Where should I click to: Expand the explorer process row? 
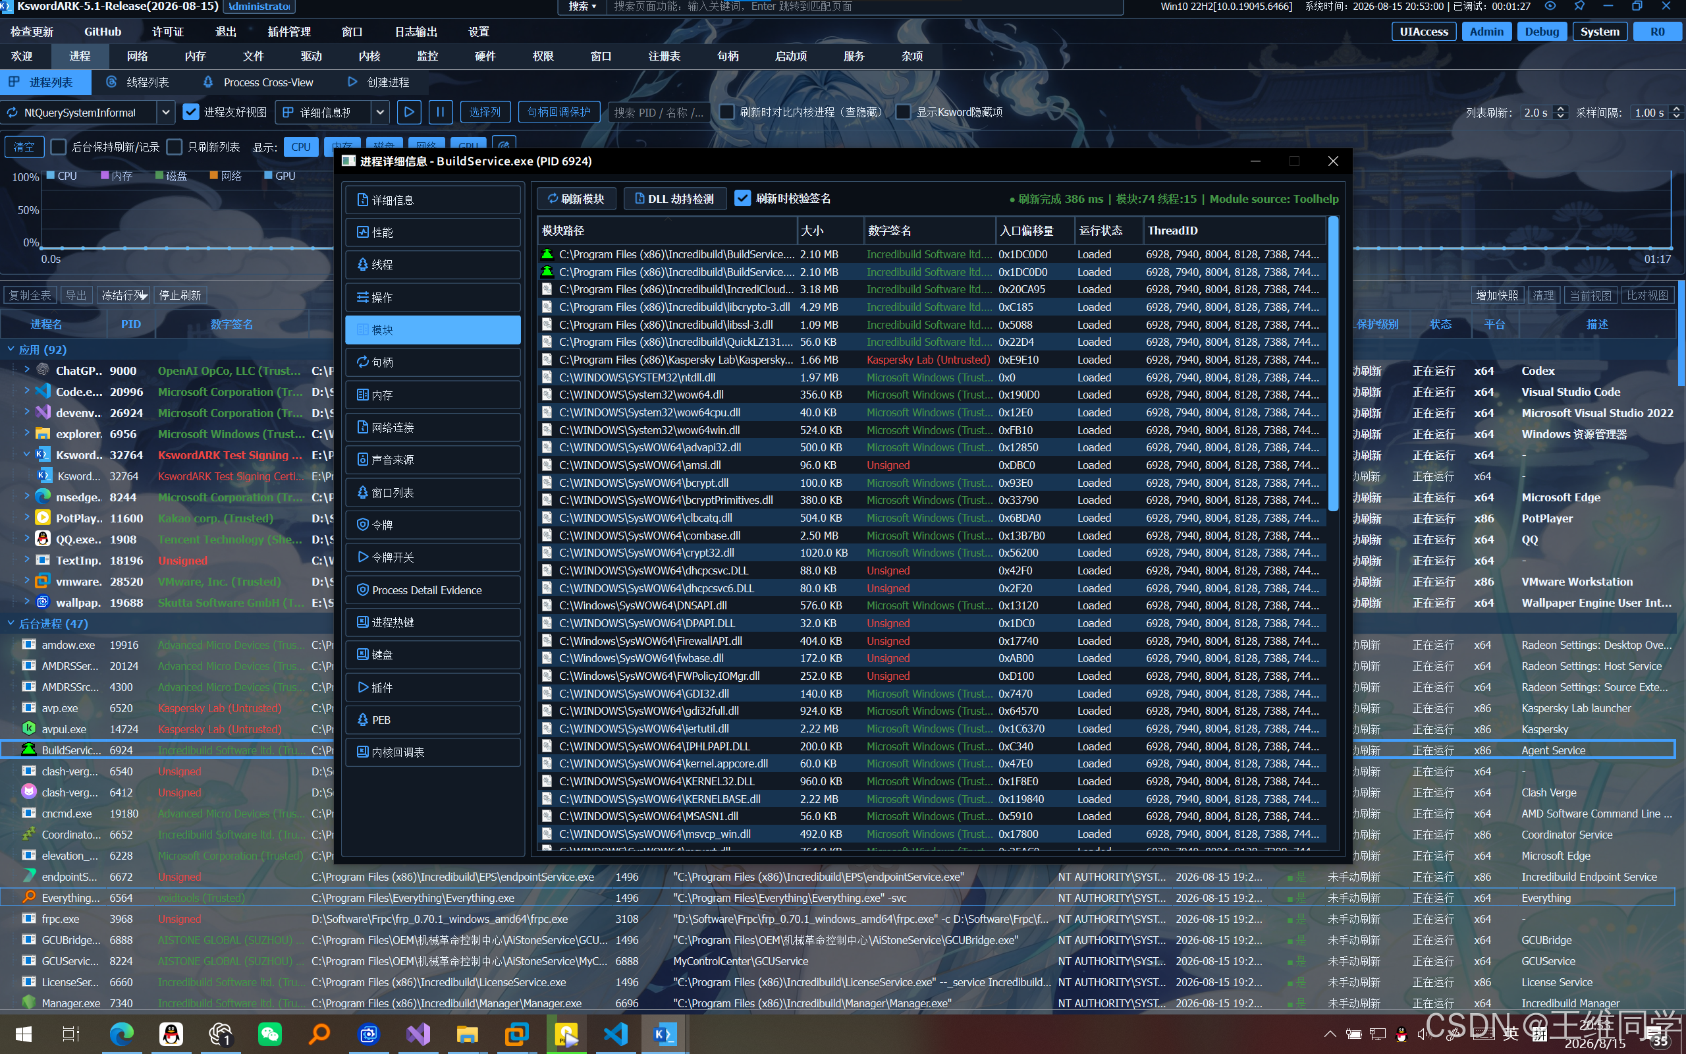pyautogui.click(x=26, y=433)
